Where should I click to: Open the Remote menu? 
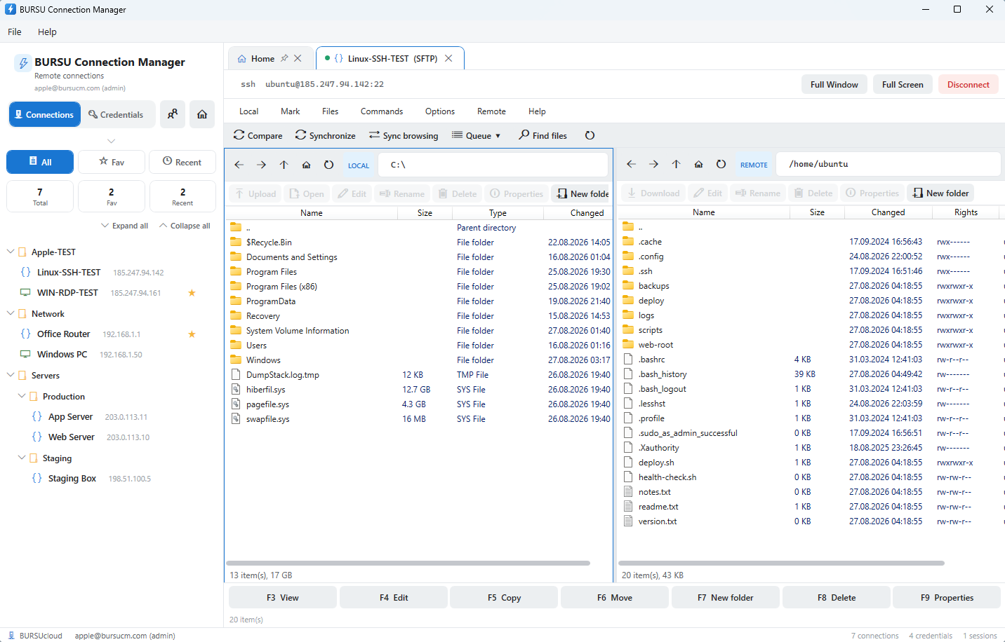[491, 111]
